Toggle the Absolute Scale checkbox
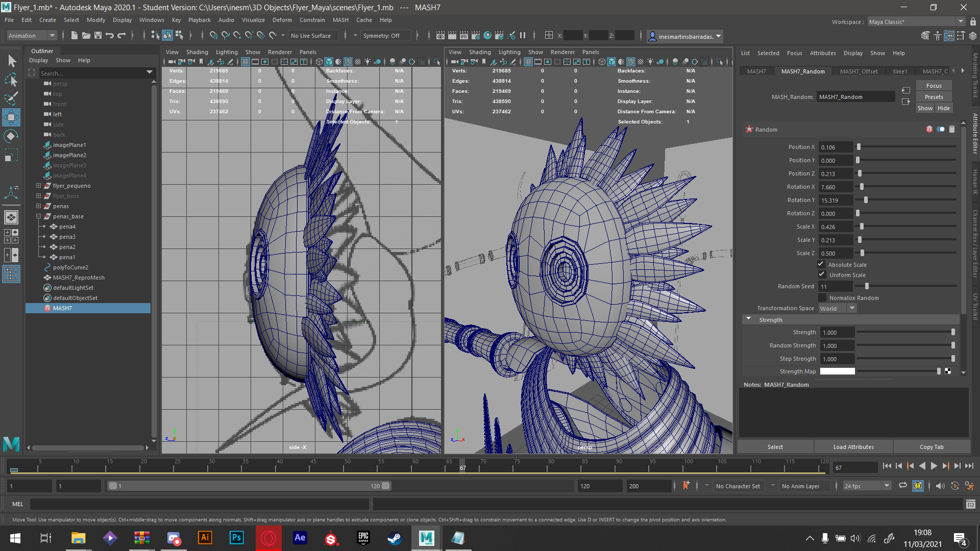 (x=821, y=264)
